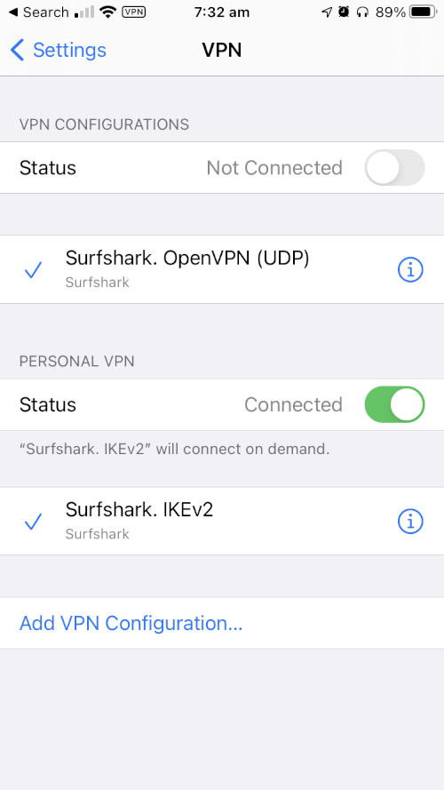The height and width of the screenshot is (790, 444).
Task: Tap the back chevron next to Settings
Action: tap(17, 51)
